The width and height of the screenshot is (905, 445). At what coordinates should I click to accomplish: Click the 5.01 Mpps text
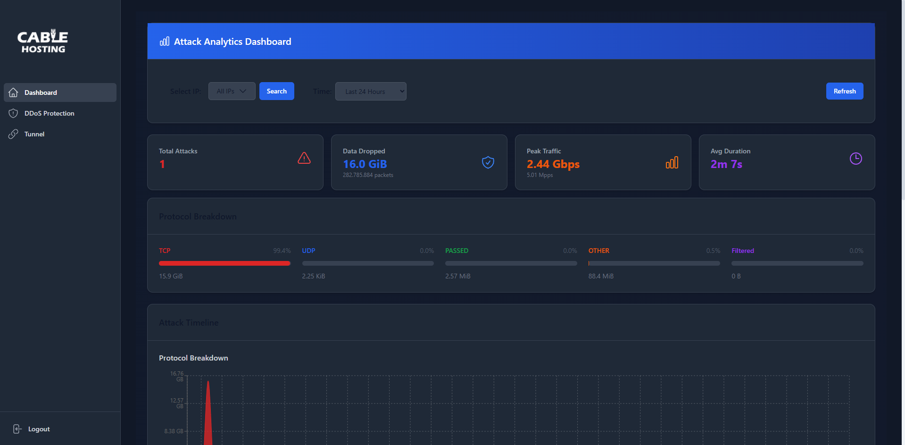pyautogui.click(x=540, y=175)
